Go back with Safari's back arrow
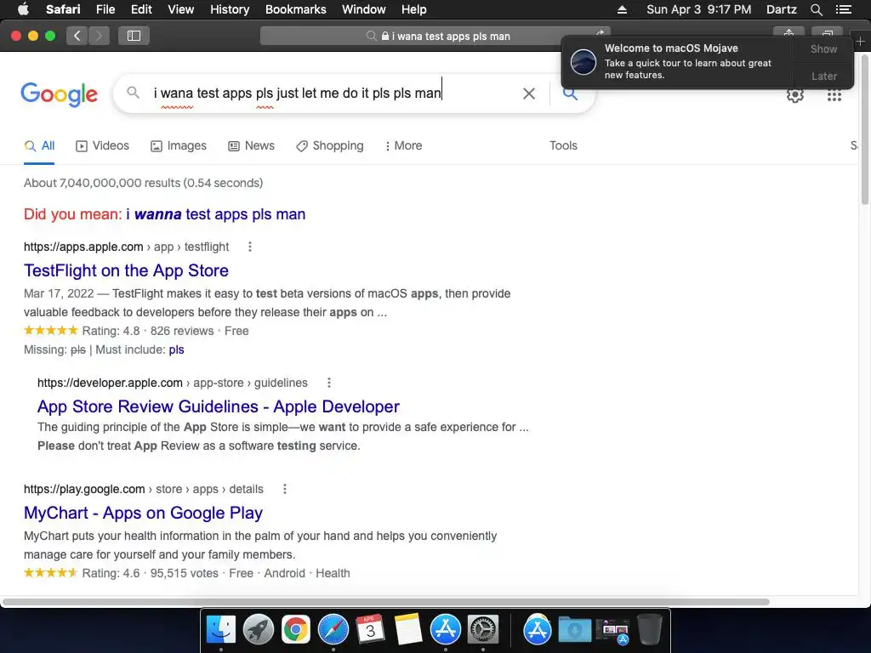Image resolution: width=871 pixels, height=653 pixels. click(x=77, y=36)
